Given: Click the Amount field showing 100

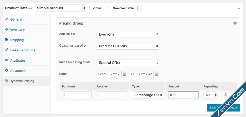Looking at the screenshot, I should (x=183, y=95).
